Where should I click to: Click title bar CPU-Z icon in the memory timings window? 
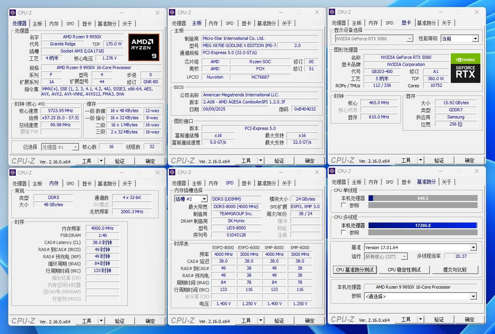tap(13, 173)
